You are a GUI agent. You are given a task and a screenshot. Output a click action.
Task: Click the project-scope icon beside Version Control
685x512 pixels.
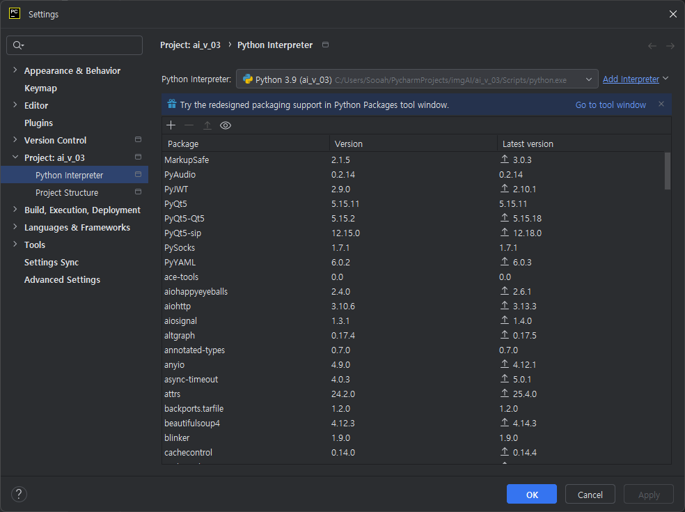tap(138, 139)
